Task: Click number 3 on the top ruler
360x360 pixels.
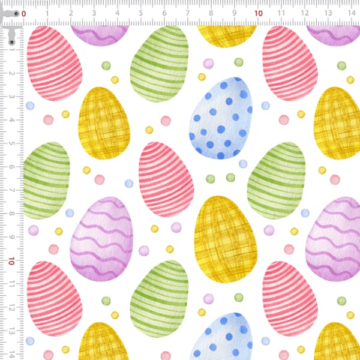Action: (x=94, y=13)
